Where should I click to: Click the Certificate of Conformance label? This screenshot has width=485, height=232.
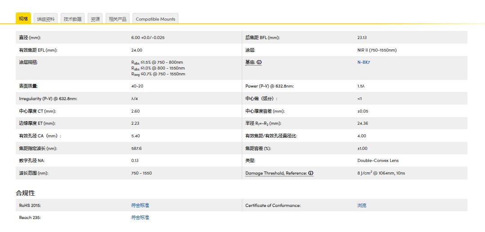pos(273,205)
